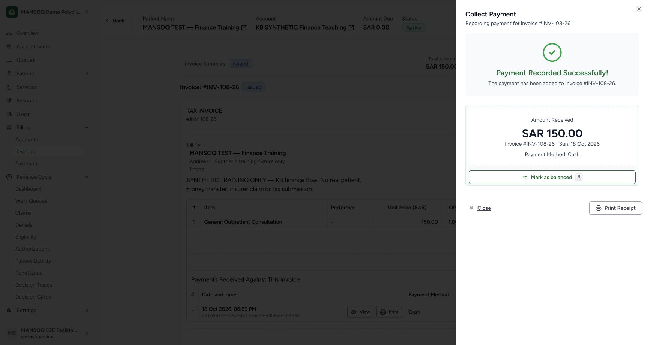
Task: Click the Users group icon
Action: pyautogui.click(x=9, y=114)
